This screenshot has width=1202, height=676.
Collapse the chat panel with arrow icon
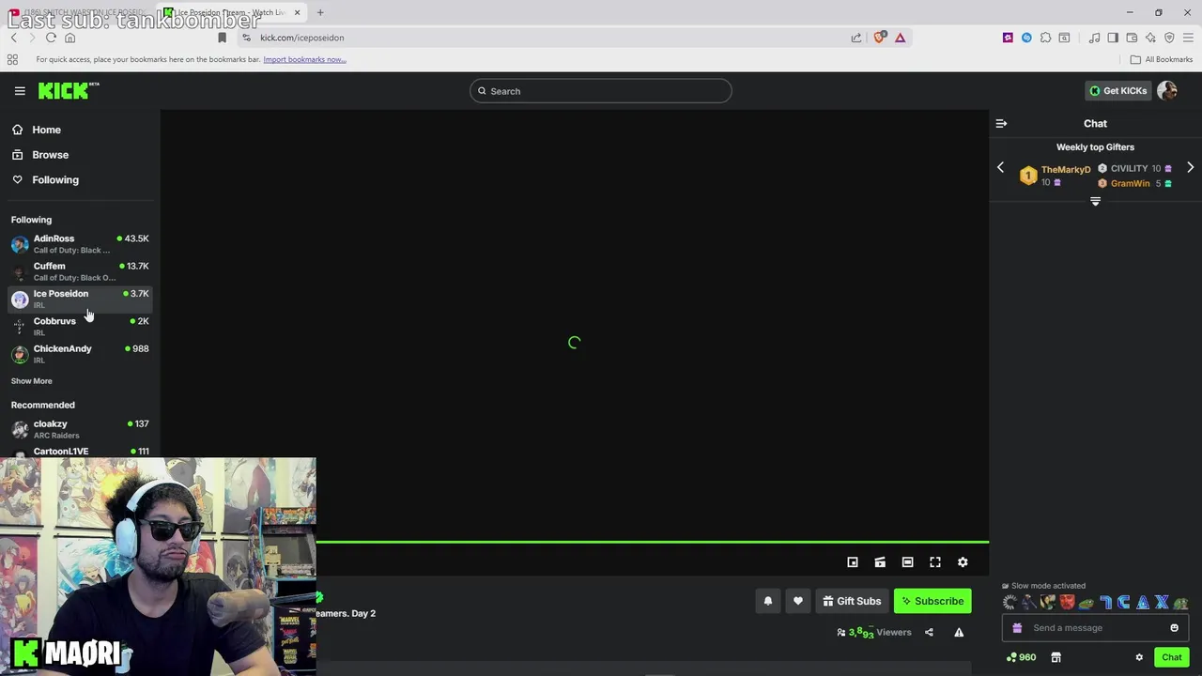(1001, 124)
